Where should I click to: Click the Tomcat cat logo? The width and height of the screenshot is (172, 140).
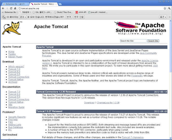(x=12, y=28)
